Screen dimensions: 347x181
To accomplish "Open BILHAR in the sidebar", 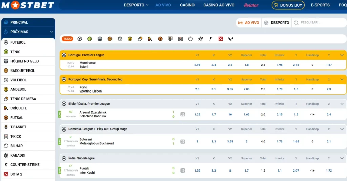I will coord(28,146).
